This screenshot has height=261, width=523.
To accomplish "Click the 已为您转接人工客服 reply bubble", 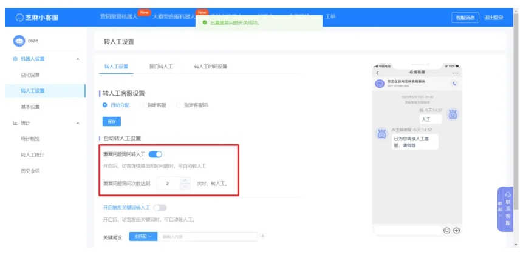I will [415, 142].
